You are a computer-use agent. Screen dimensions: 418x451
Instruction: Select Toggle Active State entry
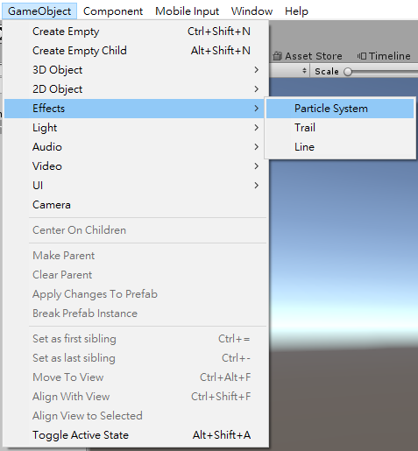point(136,435)
